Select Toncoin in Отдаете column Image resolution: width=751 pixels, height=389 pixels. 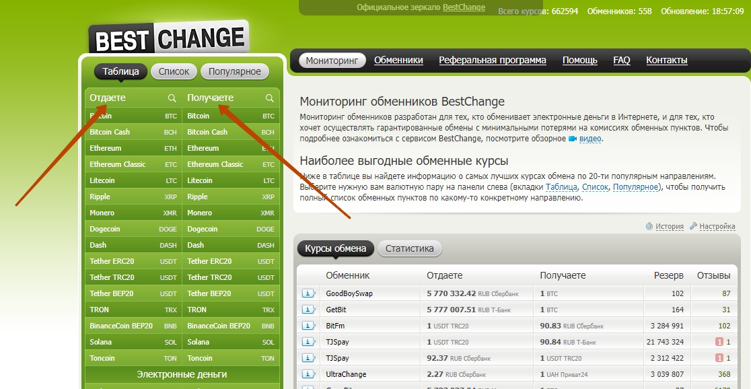pos(133,358)
